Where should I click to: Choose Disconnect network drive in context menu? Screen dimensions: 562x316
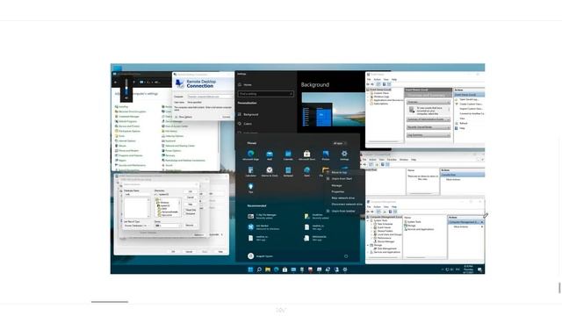point(347,205)
